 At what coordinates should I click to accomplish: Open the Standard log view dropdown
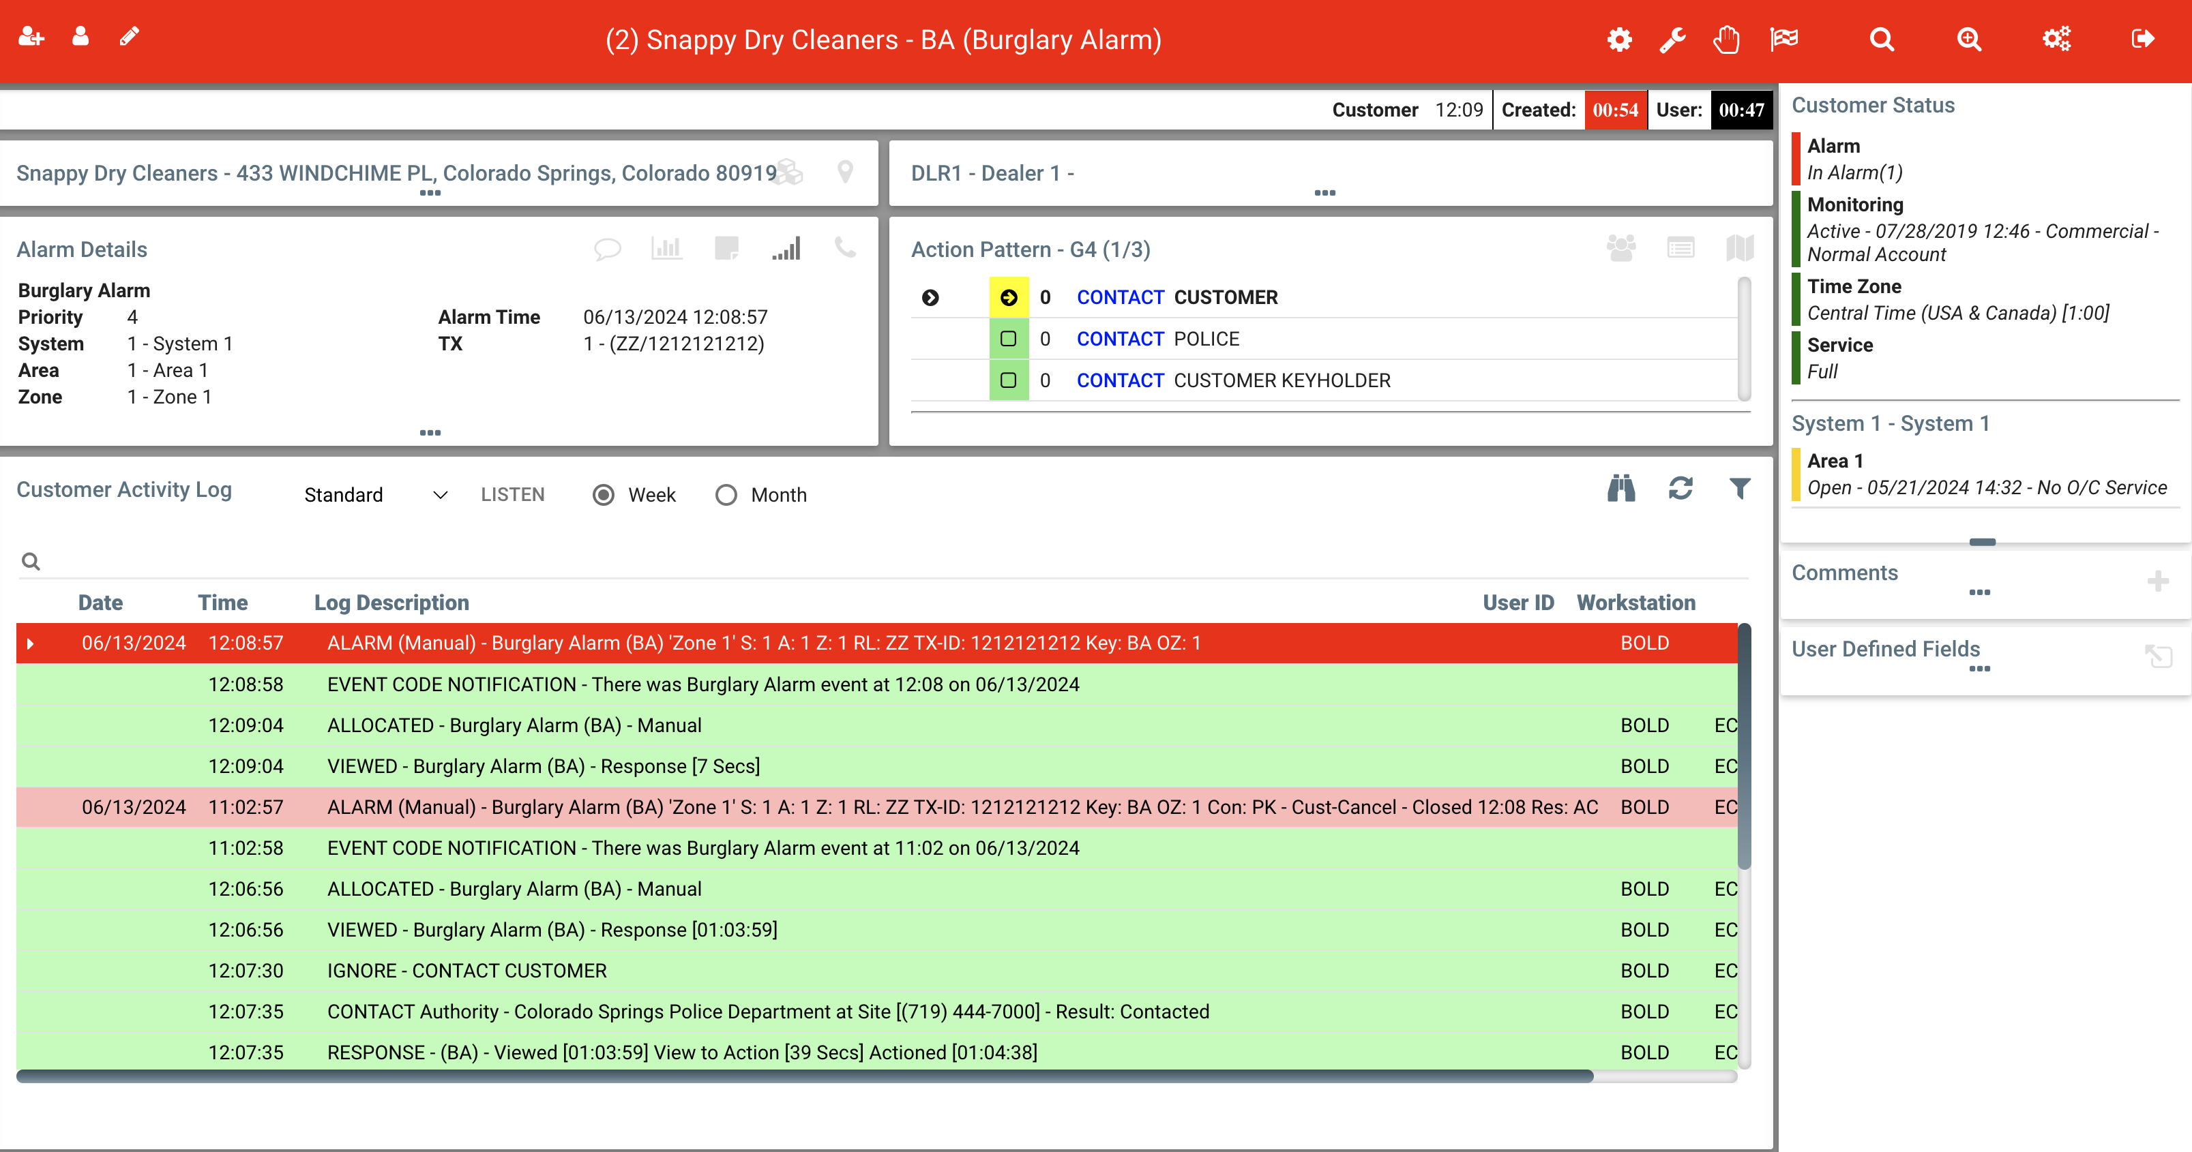375,495
